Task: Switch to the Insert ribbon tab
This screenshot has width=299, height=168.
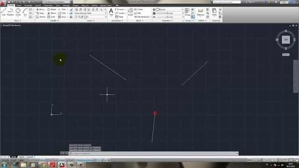Action: click(x=19, y=5)
